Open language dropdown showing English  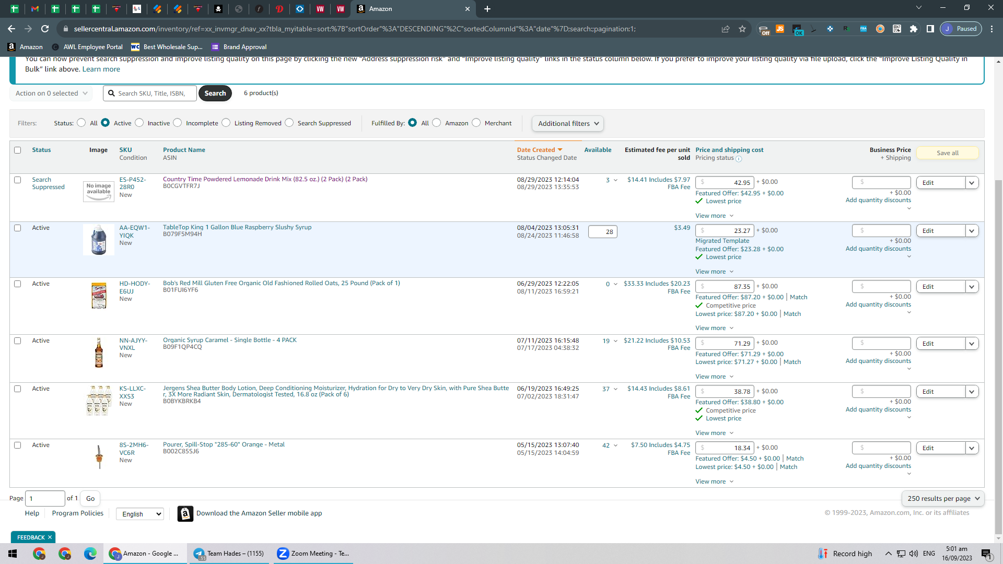pos(139,514)
